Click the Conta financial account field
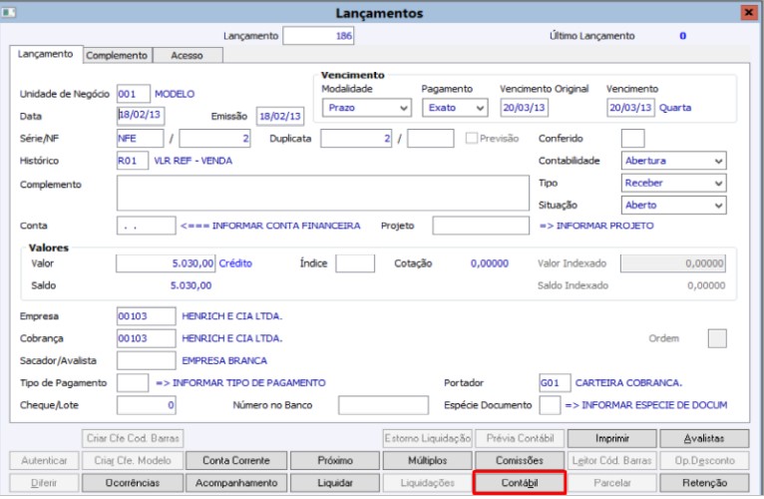This screenshot has height=499, width=764. click(x=147, y=226)
